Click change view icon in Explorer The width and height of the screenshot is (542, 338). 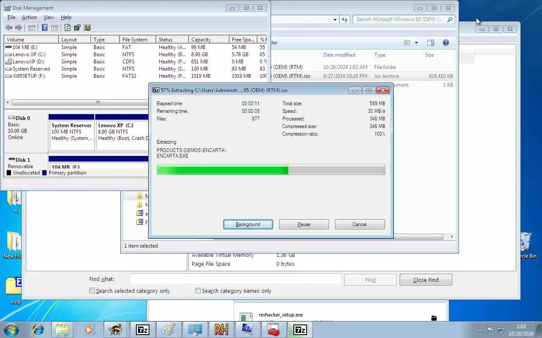coord(407,43)
